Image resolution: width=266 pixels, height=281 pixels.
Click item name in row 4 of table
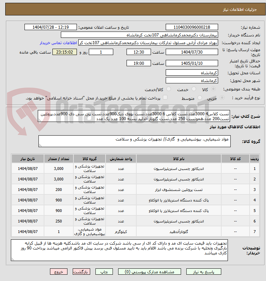pos(179,200)
